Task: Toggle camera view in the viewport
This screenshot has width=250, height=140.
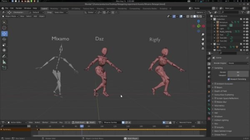Action: coord(203,44)
